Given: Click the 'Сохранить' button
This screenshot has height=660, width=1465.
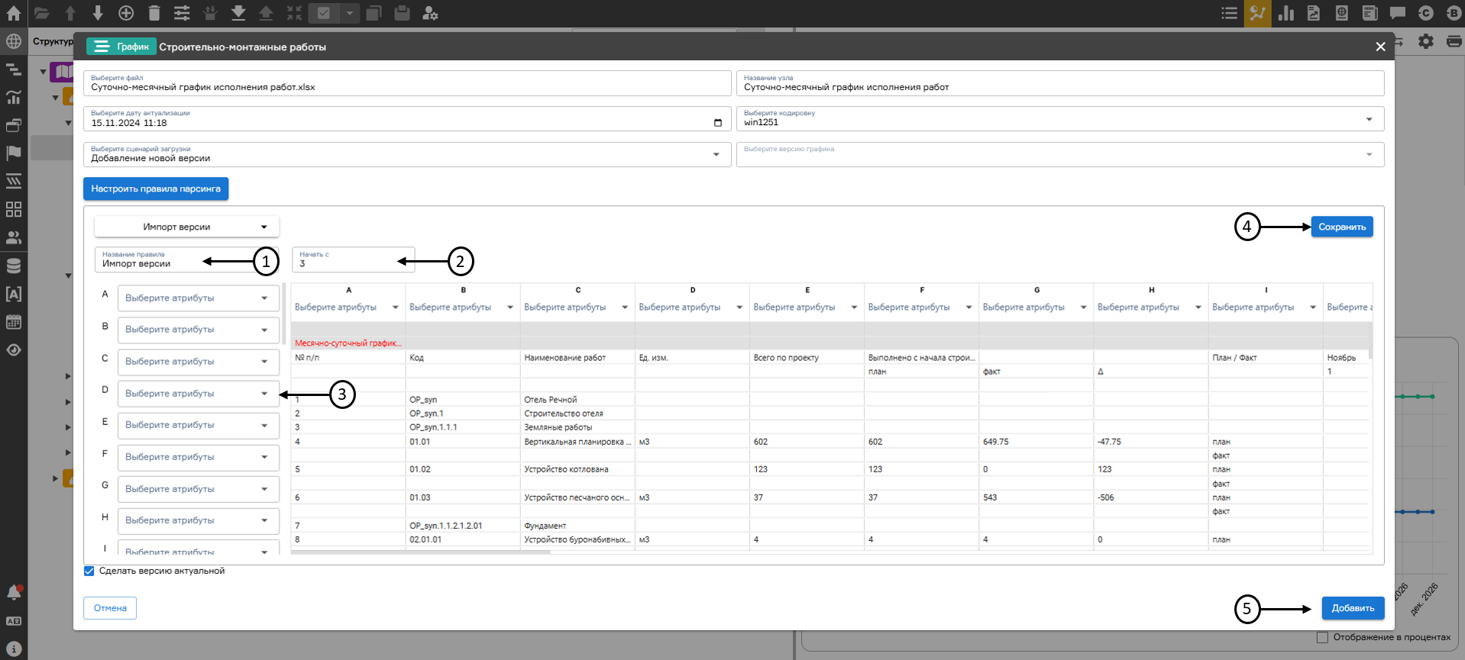Looking at the screenshot, I should (1342, 227).
